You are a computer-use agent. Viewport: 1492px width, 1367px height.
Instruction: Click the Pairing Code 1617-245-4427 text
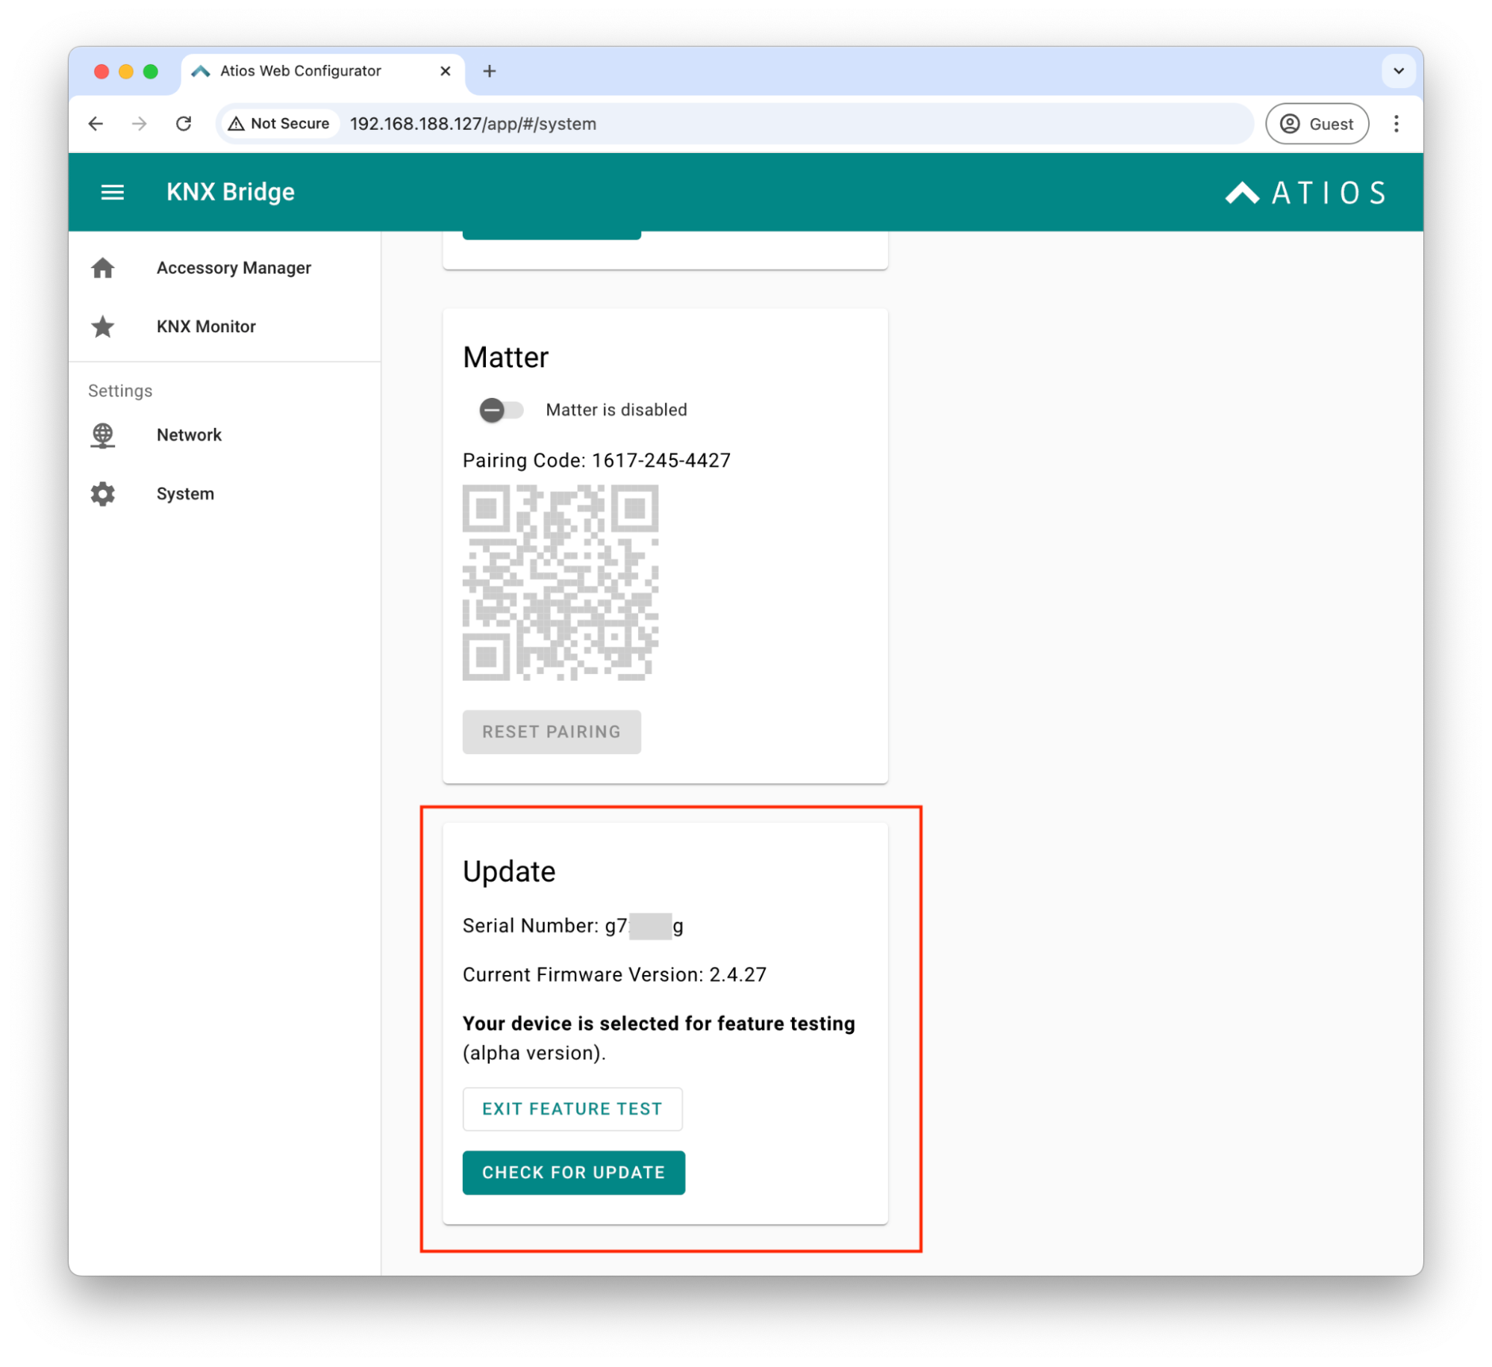click(x=596, y=460)
